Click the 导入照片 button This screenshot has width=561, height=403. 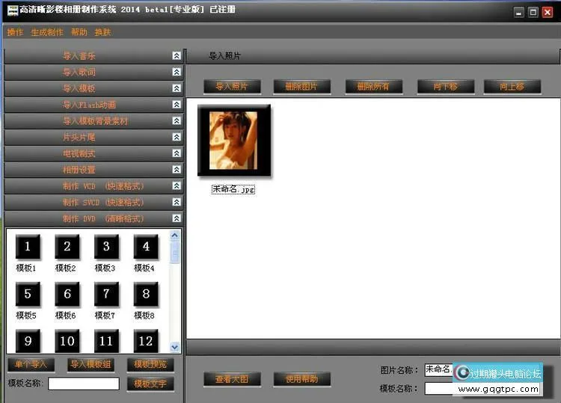click(x=232, y=87)
